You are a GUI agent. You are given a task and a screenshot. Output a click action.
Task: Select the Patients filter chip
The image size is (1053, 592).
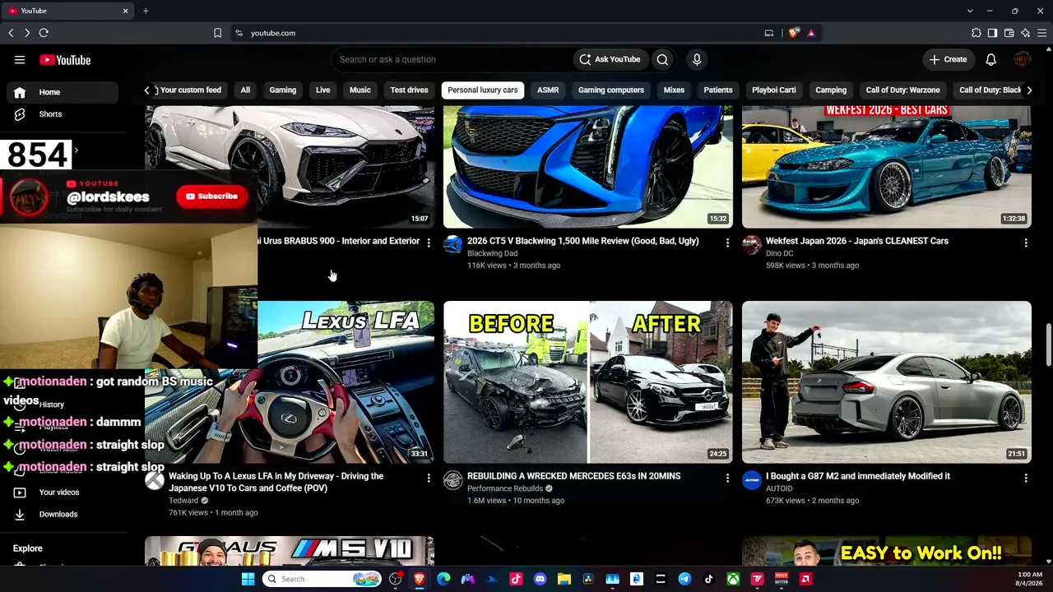pyautogui.click(x=718, y=90)
